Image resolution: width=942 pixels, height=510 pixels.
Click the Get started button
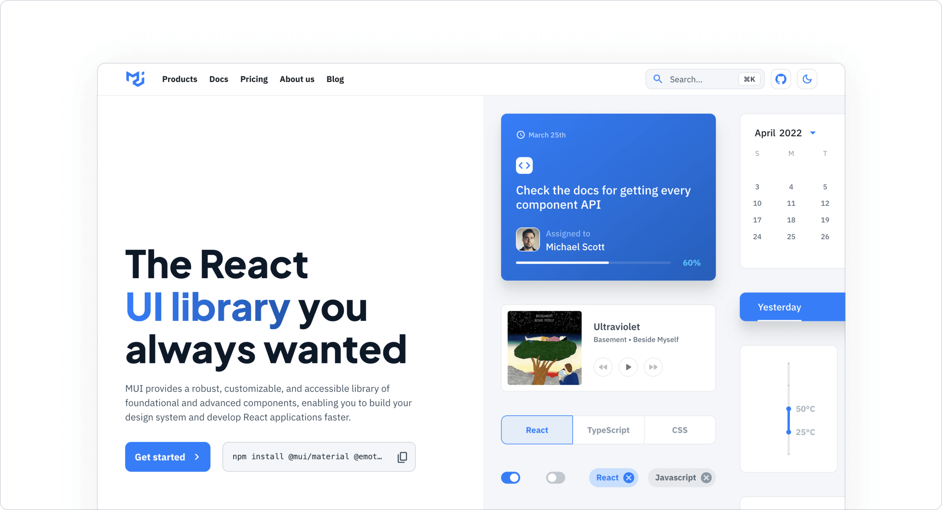(x=167, y=457)
